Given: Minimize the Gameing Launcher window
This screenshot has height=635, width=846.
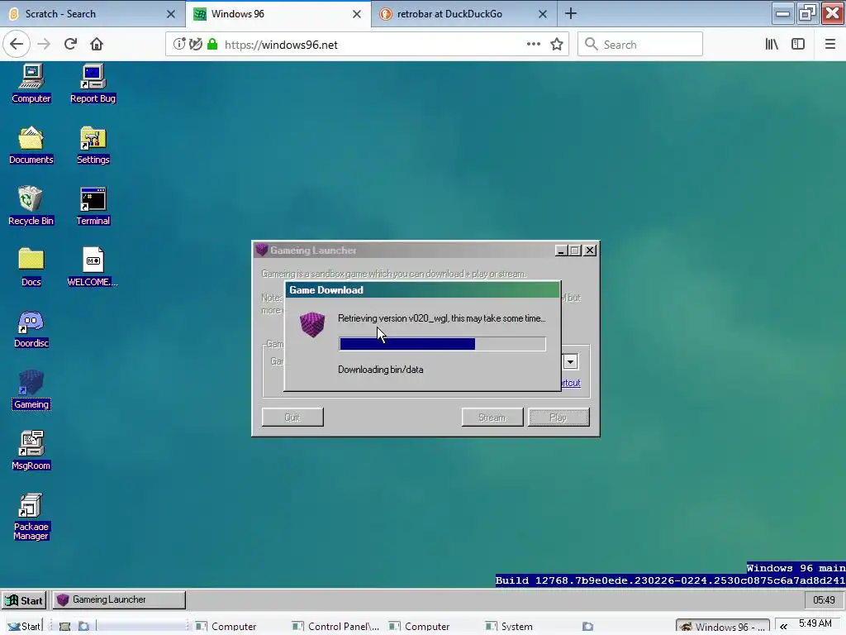Looking at the screenshot, I should coord(561,251).
